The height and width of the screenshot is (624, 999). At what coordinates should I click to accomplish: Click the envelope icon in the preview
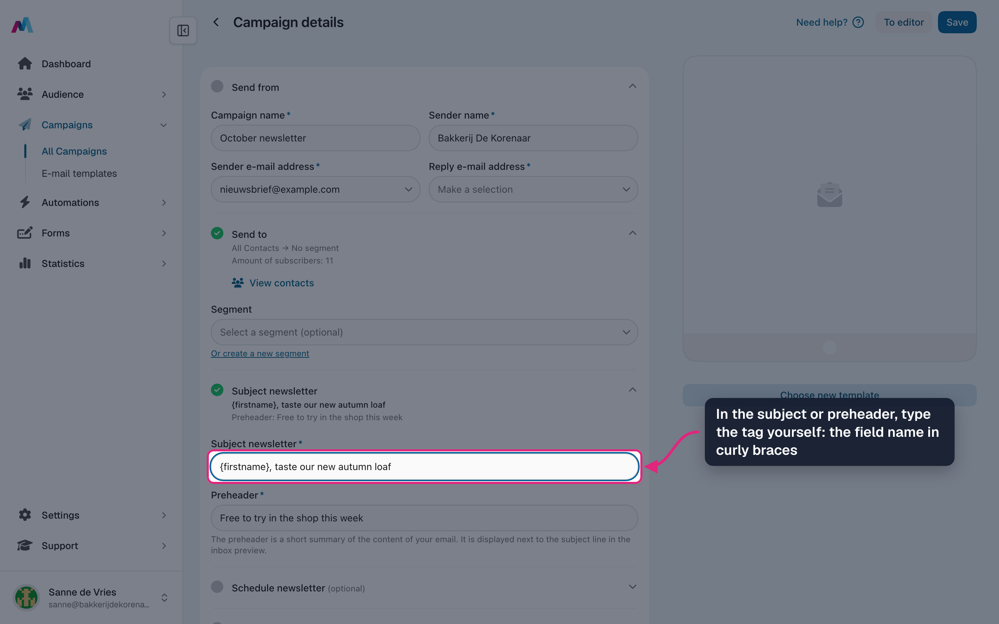[829, 194]
